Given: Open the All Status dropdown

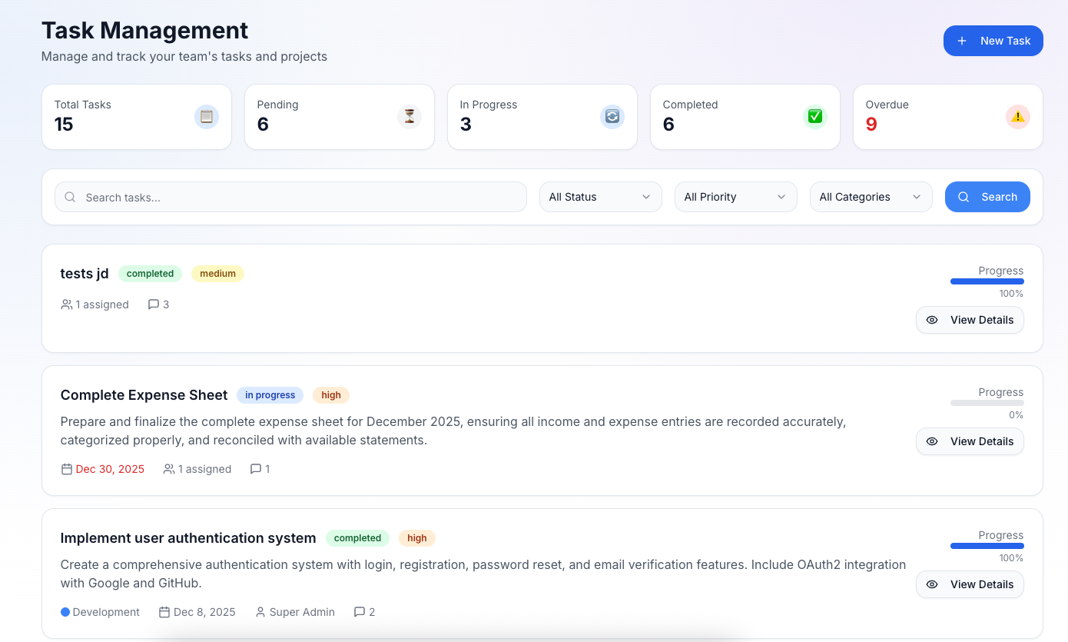Looking at the screenshot, I should pos(600,197).
